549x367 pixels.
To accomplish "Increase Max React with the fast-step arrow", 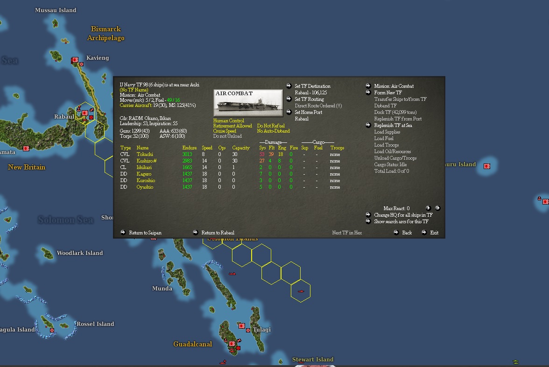I will click(437, 208).
